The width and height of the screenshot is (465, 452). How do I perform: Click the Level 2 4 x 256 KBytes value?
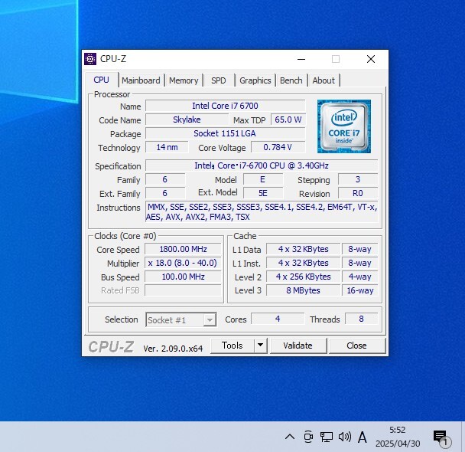tap(303, 277)
